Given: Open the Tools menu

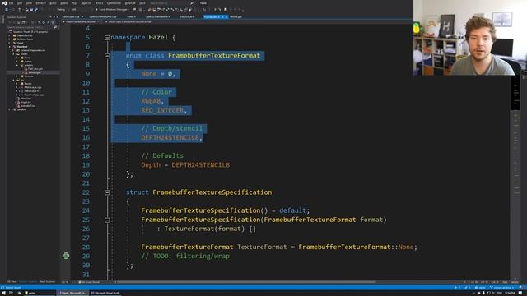Looking at the screenshot, I should tap(100, 3).
